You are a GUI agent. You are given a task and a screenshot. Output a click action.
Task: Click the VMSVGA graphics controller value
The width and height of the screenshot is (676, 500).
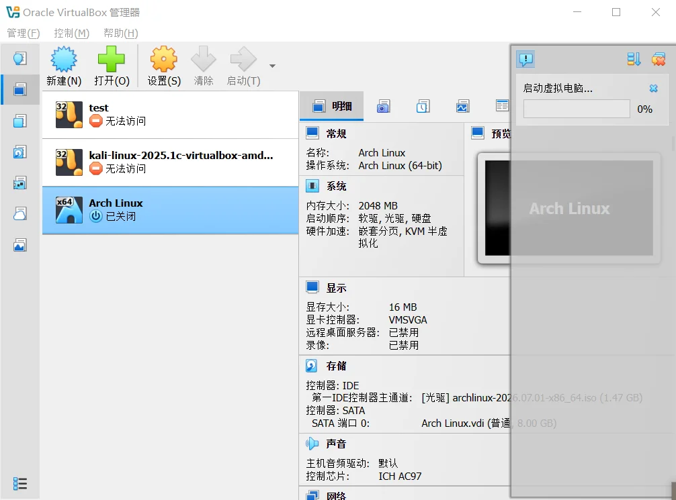(408, 320)
